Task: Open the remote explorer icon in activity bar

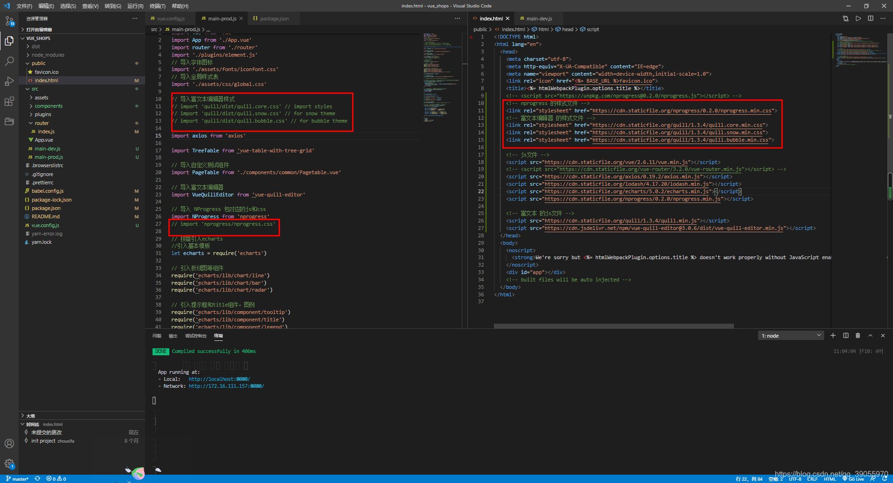Action: tap(9, 122)
